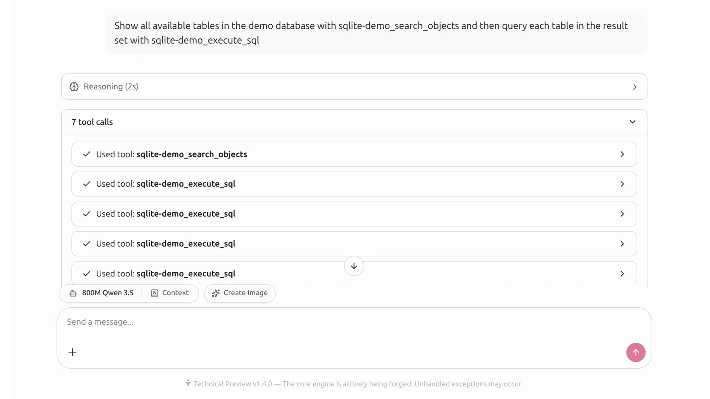Click the robot icon beside 800M Qwen 3.5
The width and height of the screenshot is (710, 399).
coord(73,293)
